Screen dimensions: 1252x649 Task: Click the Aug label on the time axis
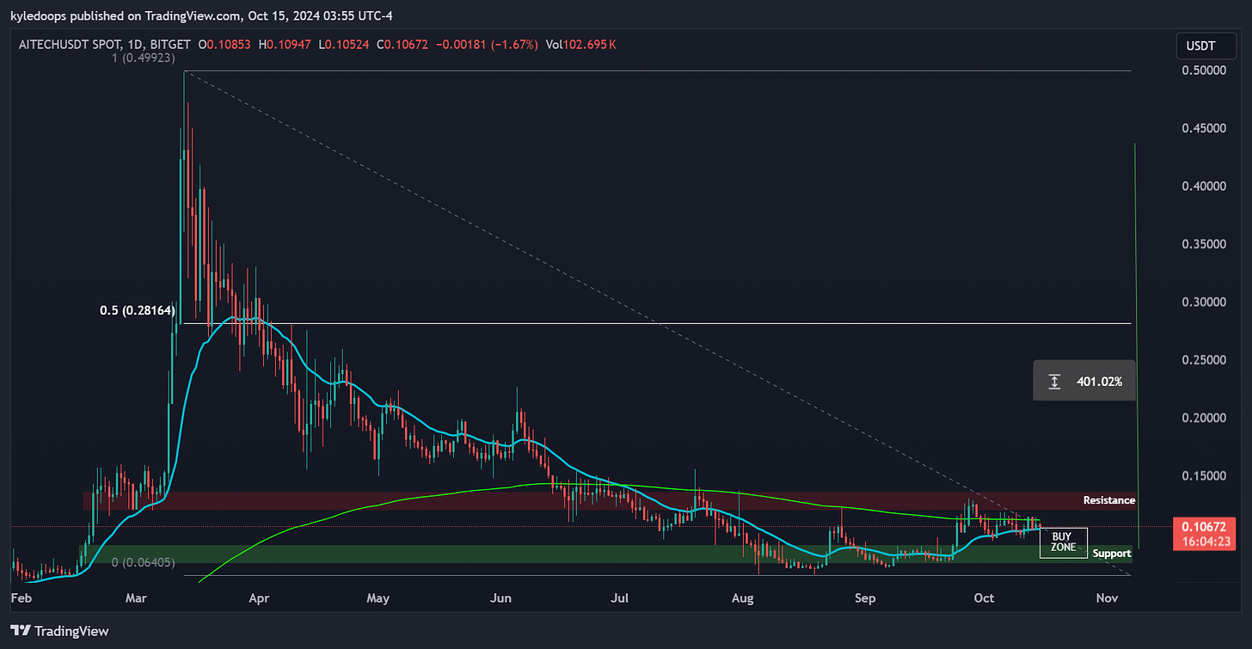(743, 597)
